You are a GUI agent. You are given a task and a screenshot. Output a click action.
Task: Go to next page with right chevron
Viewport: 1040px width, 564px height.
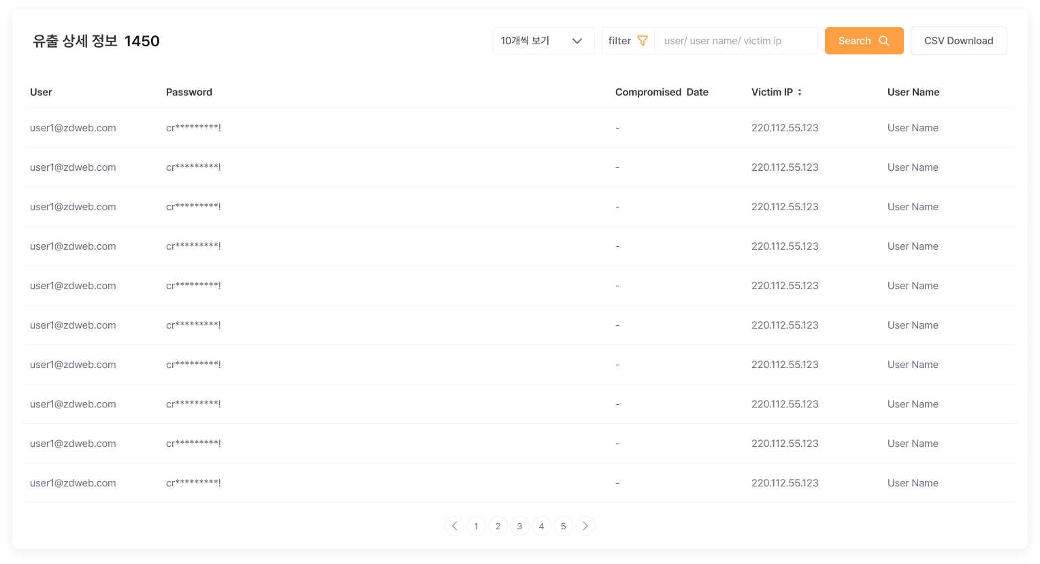[x=585, y=526]
